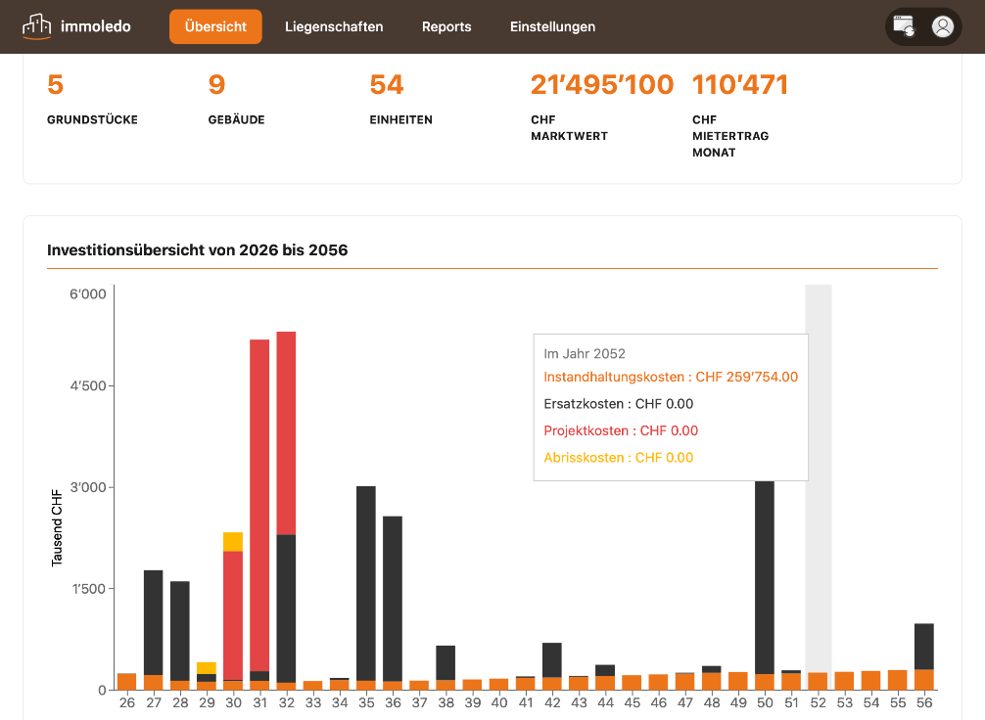Click the dark bar segment for year 56
Image resolution: width=985 pixels, height=720 pixels.
[923, 647]
